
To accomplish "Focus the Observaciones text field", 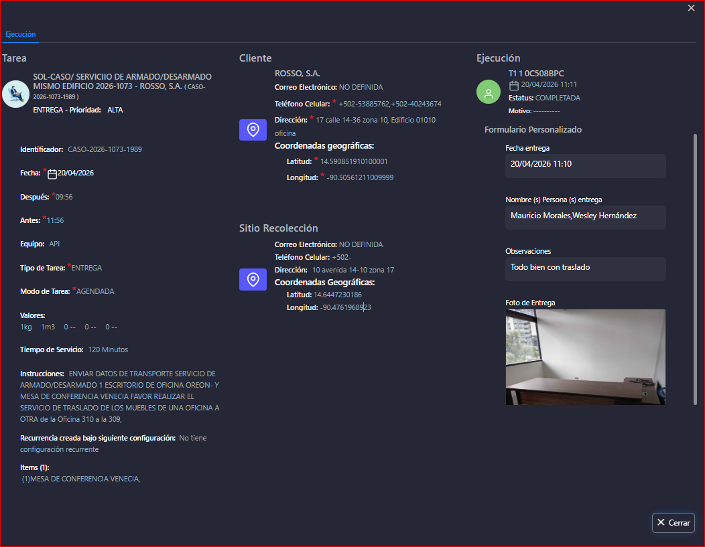I will (x=585, y=267).
